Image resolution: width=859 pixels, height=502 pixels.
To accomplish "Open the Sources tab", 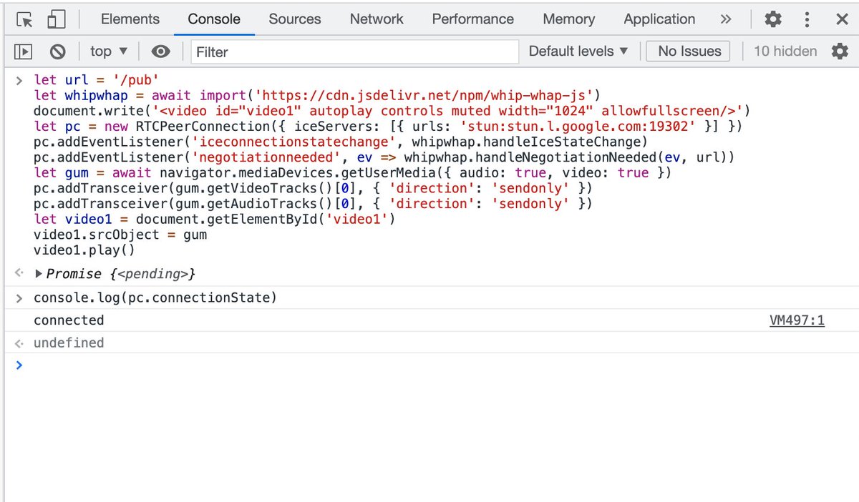I will tap(295, 19).
